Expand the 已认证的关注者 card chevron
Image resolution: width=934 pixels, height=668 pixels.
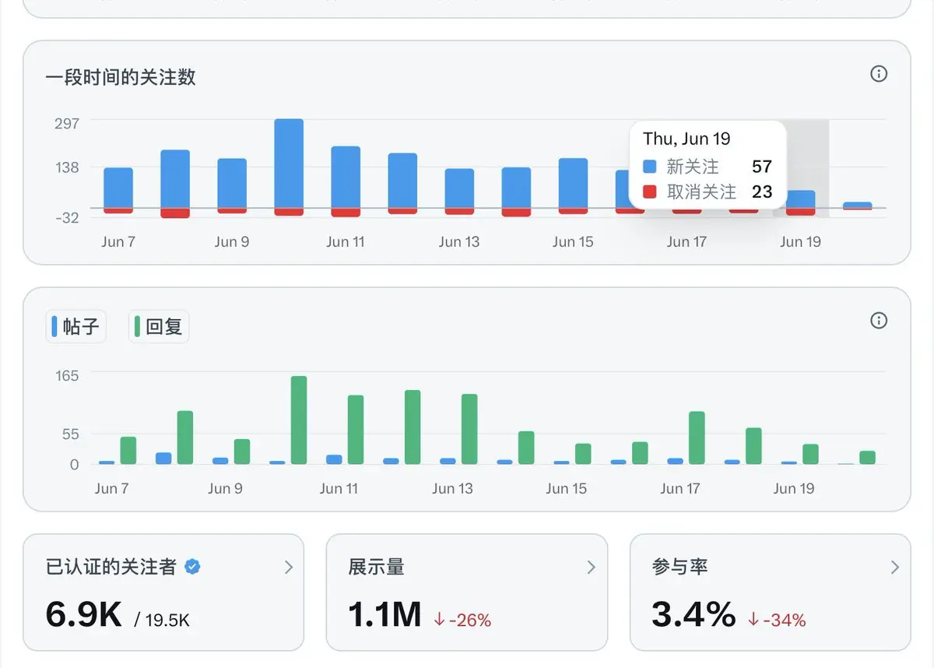coord(289,568)
